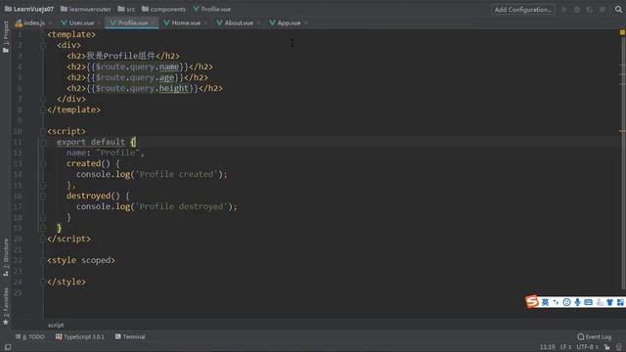Viewport: 626px width, 352px height.
Task: Open Sogou toolbox grid icon
Action: pyautogui.click(x=620, y=302)
